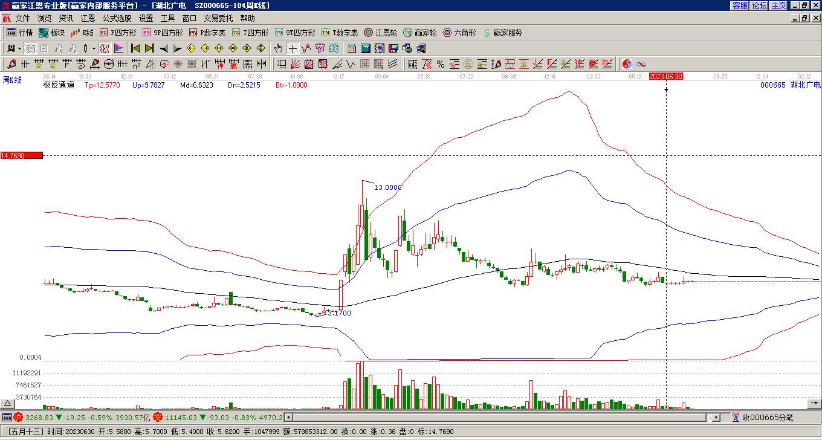Switch to the K线 candlestick chart

[82, 33]
